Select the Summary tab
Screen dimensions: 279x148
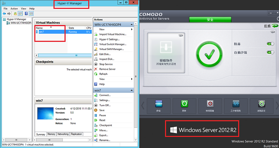41,134
